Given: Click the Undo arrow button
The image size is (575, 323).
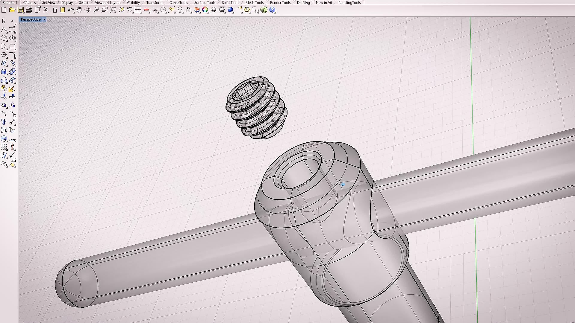Looking at the screenshot, I should point(71,10).
